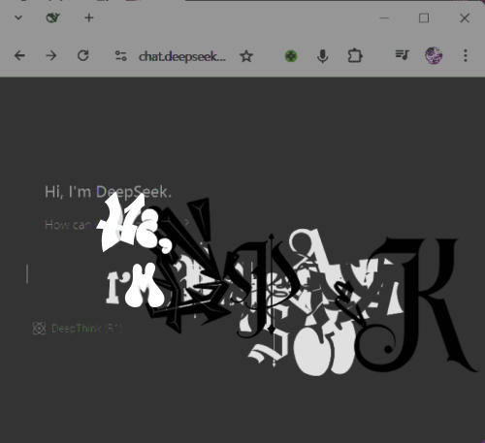This screenshot has width=485, height=443.
Task: Open the Extensions puzzle menu
Action: click(355, 56)
